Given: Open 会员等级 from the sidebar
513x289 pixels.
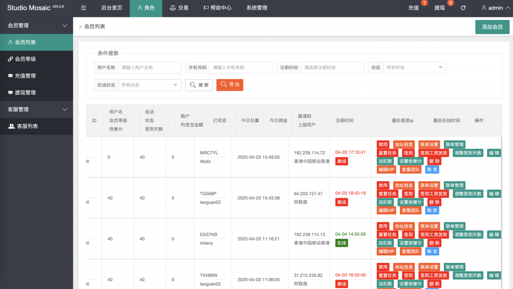Looking at the screenshot, I should 26,60.
